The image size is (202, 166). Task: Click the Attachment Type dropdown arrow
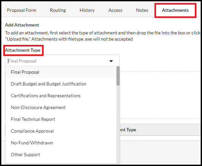[x=111, y=61]
